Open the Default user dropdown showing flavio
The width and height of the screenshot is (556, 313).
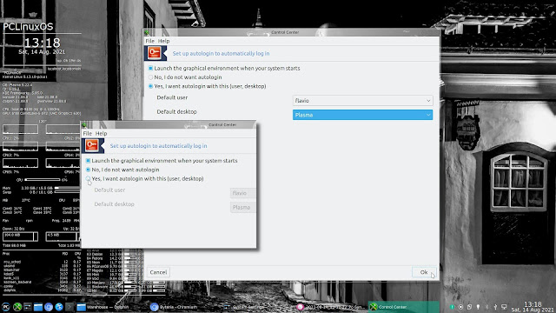(x=362, y=101)
